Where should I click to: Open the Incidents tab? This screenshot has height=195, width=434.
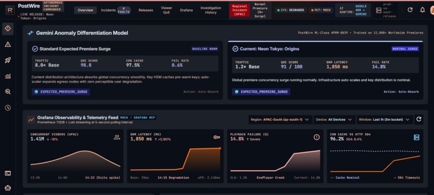coord(108,10)
